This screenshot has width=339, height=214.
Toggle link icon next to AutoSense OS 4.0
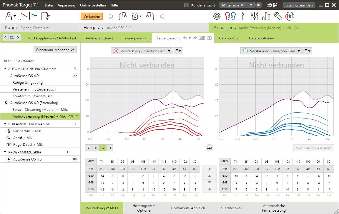(x=75, y=76)
